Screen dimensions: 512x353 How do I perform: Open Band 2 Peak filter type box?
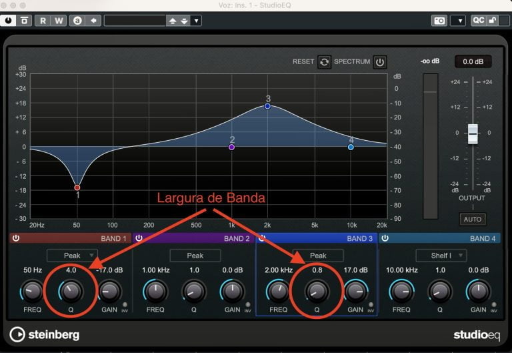click(x=195, y=256)
